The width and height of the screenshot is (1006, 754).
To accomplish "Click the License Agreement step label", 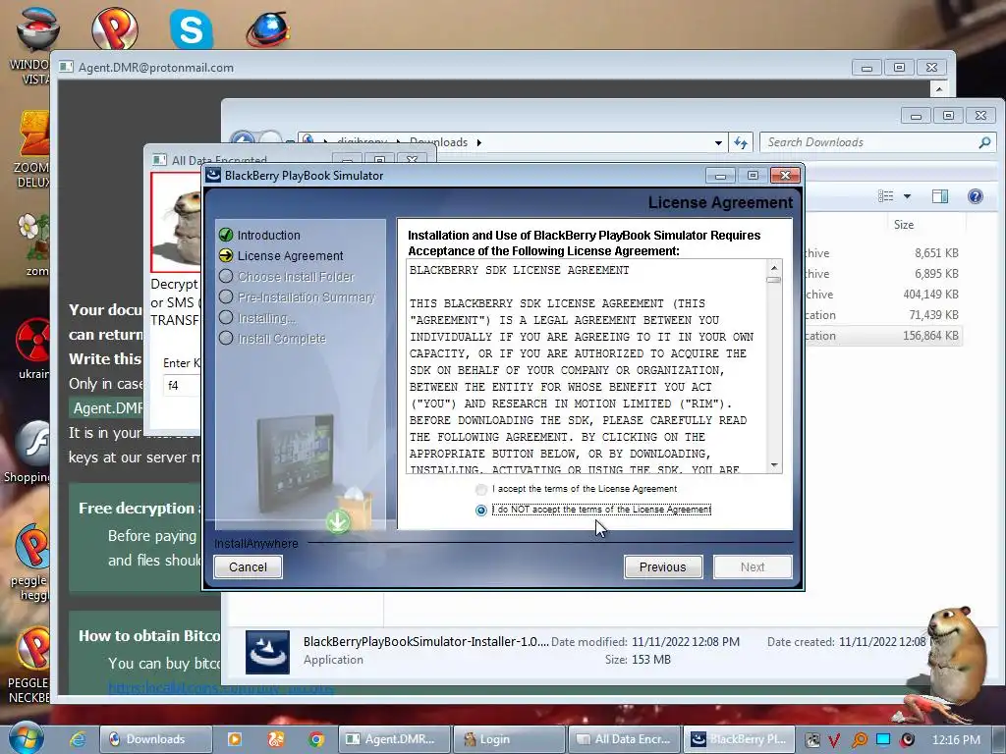I will [290, 256].
